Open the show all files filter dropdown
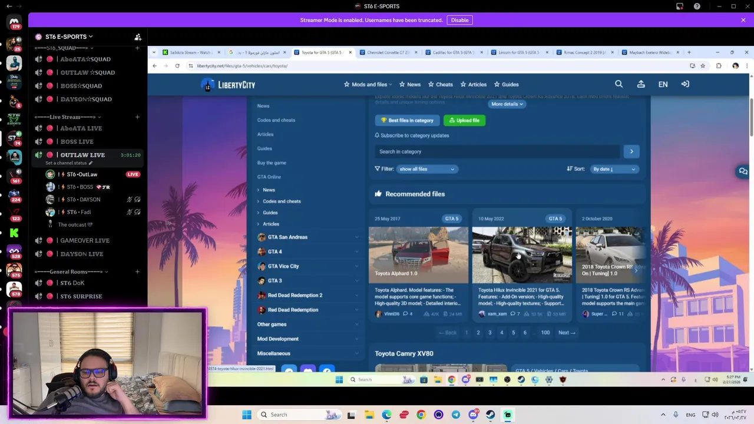 click(x=427, y=169)
